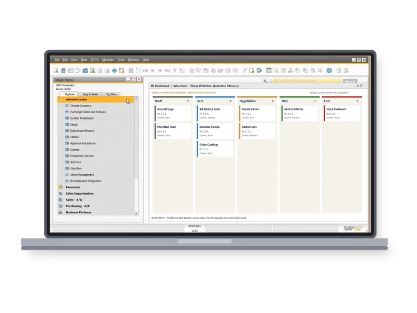Screen dimensions: 417x313
Task: Click the Main Menu scrollbar down arrow
Action: point(136,213)
